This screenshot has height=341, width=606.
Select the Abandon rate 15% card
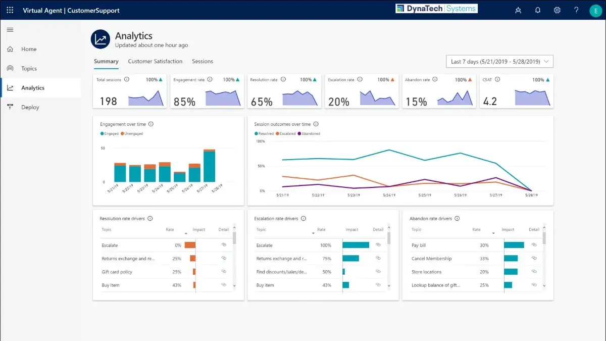point(439,91)
